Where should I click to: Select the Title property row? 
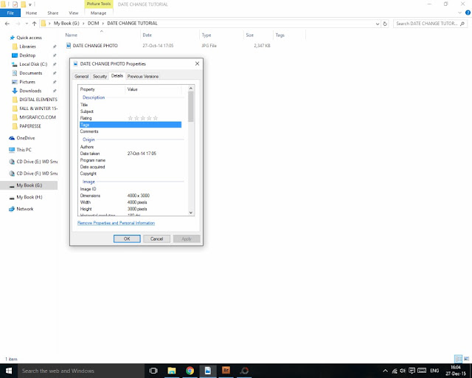tap(131, 105)
